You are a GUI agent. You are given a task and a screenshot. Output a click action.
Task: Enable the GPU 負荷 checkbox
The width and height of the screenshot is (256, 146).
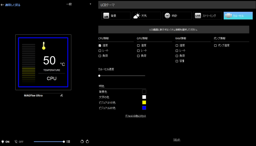pyautogui.click(x=138, y=56)
